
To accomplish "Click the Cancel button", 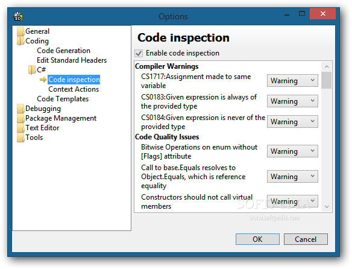I will coord(306,239).
